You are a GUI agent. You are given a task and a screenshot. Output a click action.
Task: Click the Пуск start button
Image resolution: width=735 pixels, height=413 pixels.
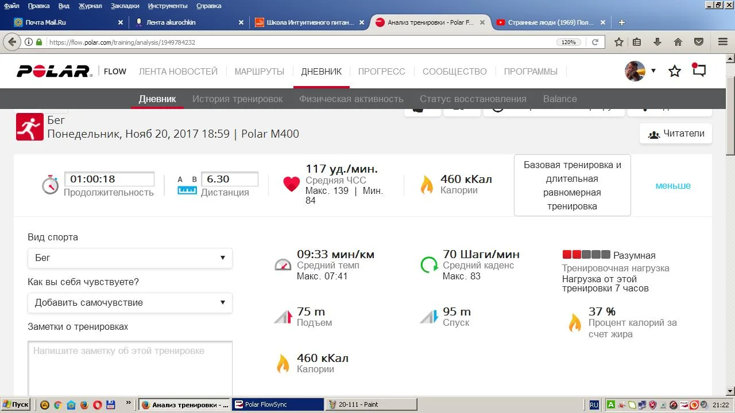tap(15, 404)
